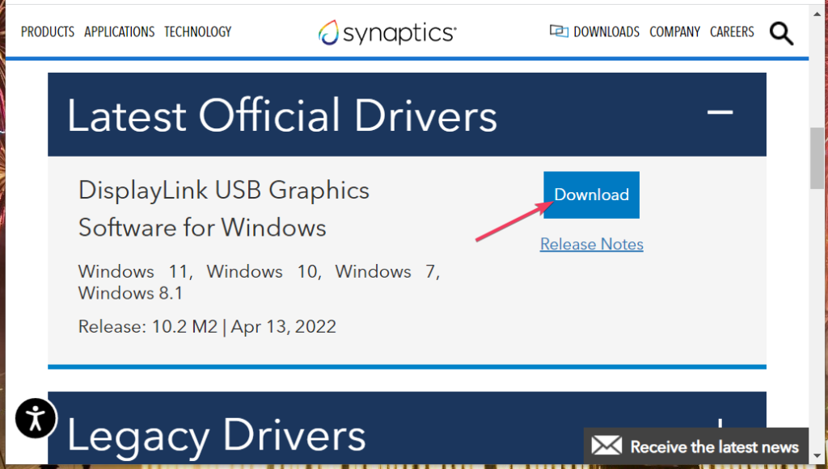Screen dimensions: 828x469
Task: Open the TECHNOLOGY menu
Action: [x=197, y=31]
